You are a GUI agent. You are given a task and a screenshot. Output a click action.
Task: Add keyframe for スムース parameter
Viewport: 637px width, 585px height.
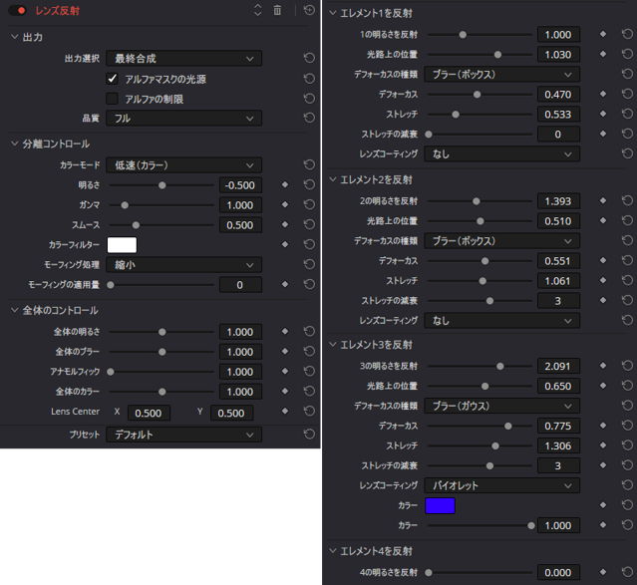click(x=285, y=224)
